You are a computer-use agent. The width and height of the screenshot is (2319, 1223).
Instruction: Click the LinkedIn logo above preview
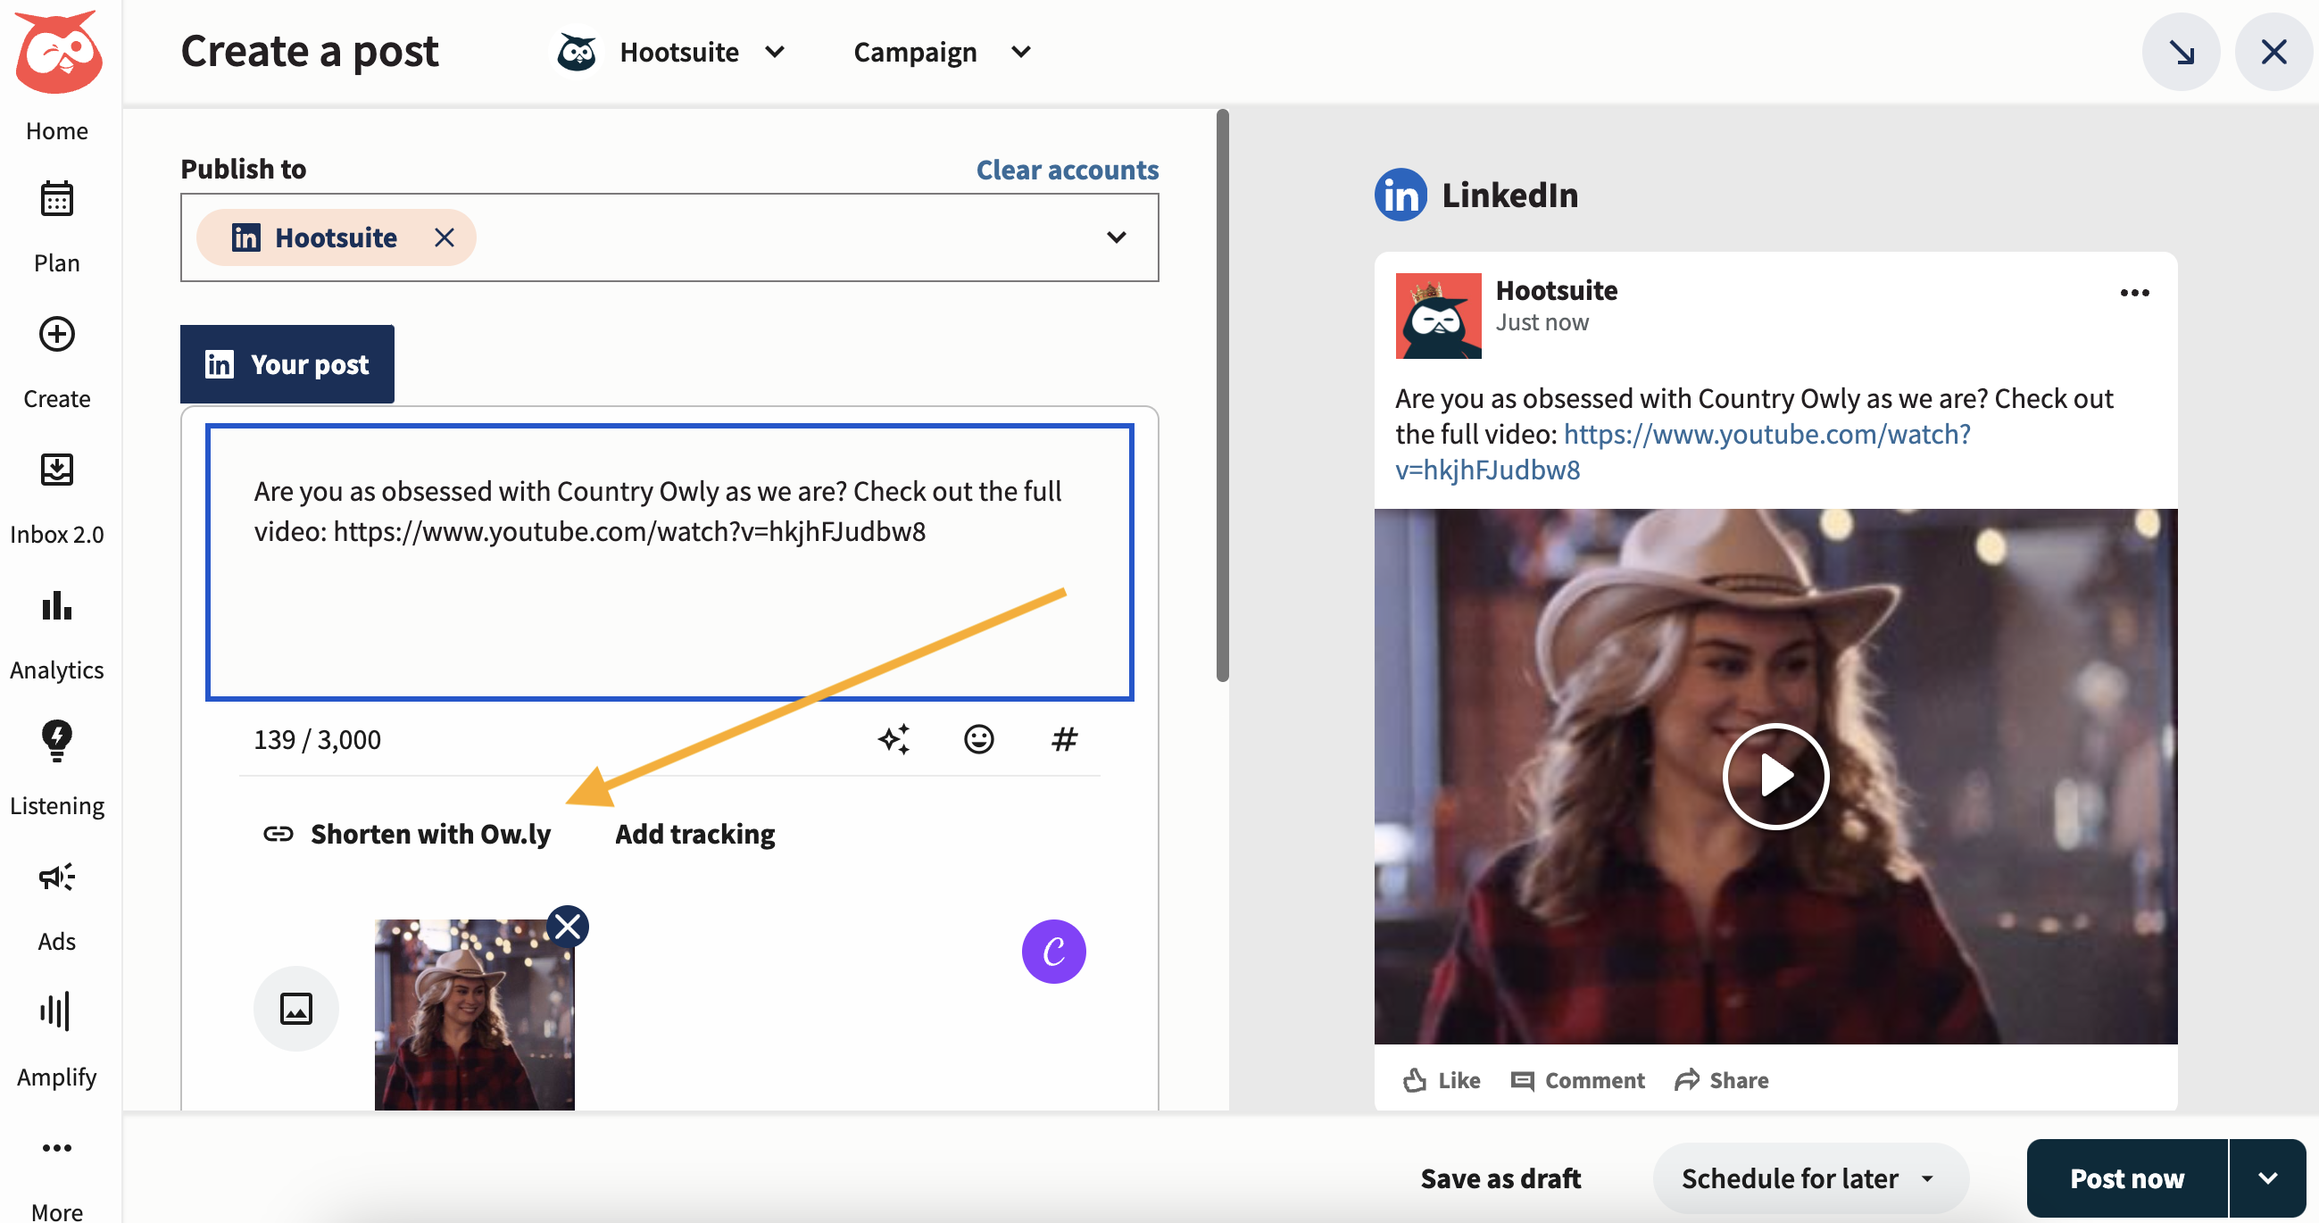tap(1400, 194)
